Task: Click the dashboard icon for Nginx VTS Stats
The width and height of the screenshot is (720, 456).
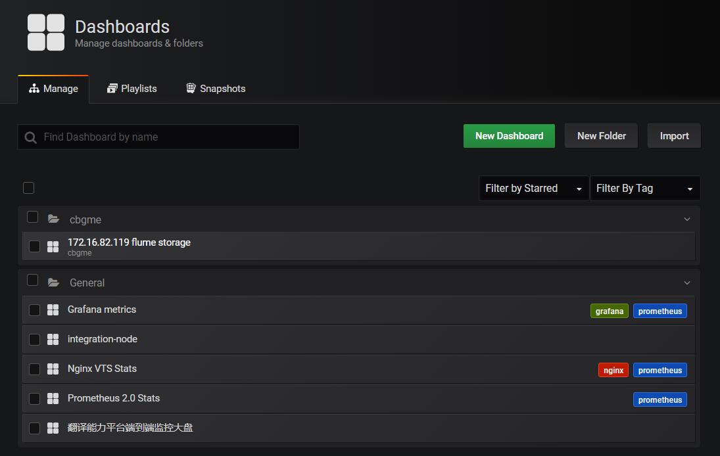Action: coord(53,369)
